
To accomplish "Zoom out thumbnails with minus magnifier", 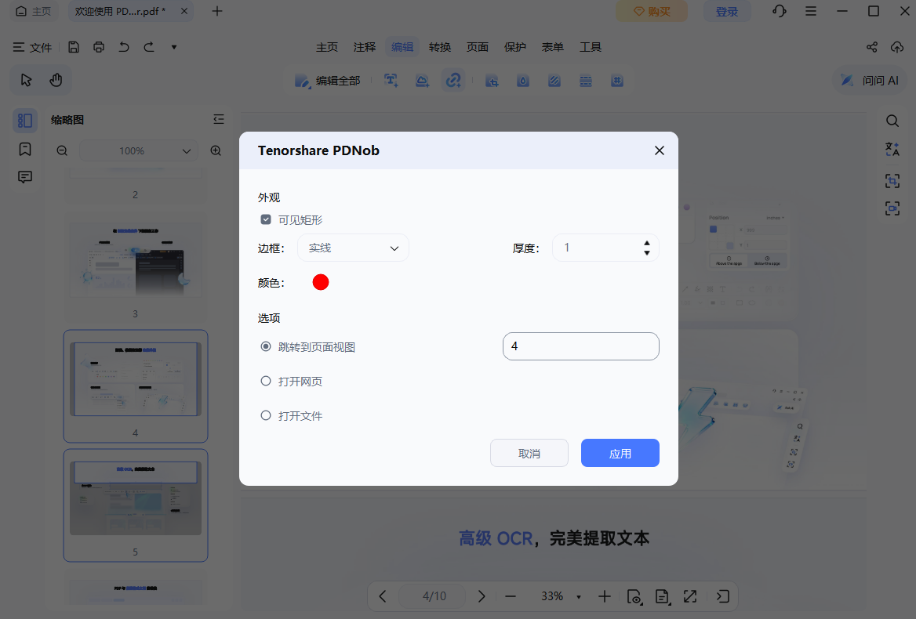I will pyautogui.click(x=62, y=150).
